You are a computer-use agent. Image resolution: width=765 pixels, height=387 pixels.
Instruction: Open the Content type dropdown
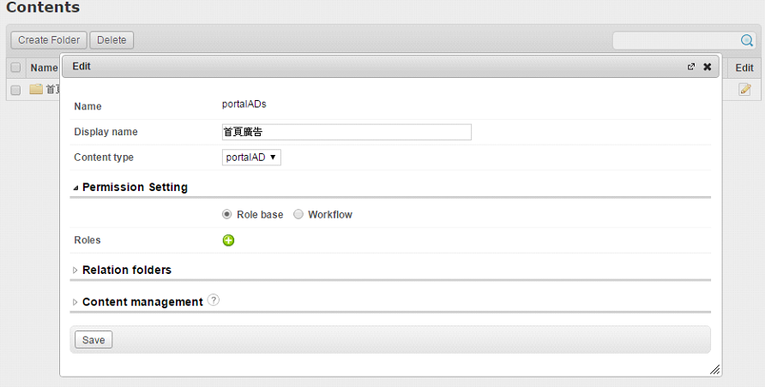point(251,158)
